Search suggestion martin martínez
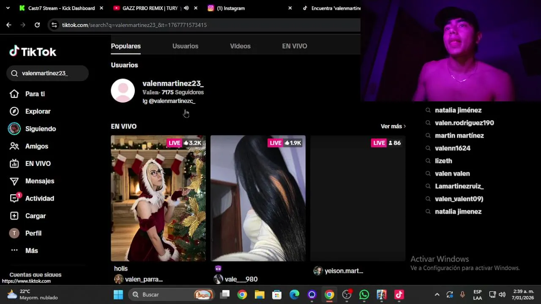Screen dimensions: 541x304 [x=459, y=136]
